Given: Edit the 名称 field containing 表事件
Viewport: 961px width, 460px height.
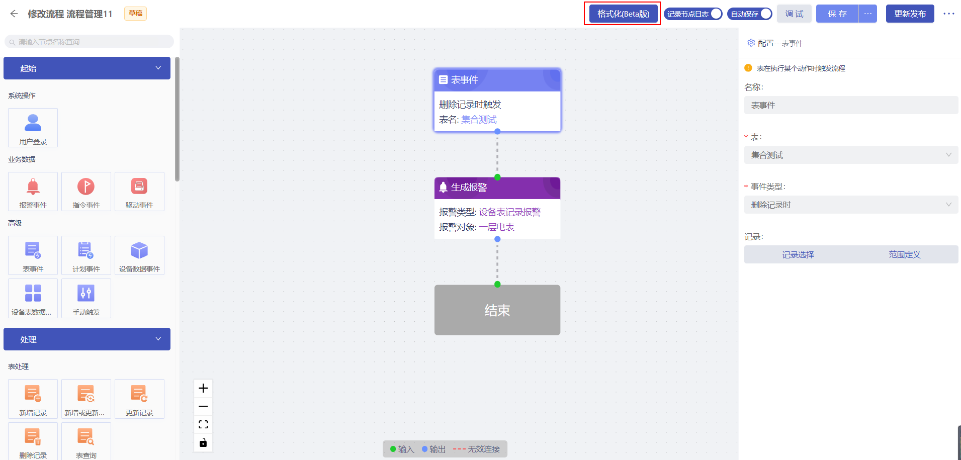Looking at the screenshot, I should [x=851, y=105].
